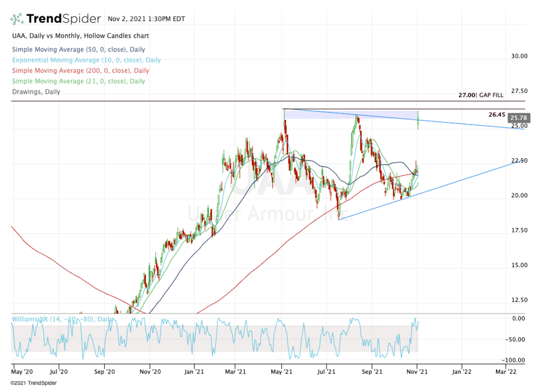Select the Simple Moving Average (50) legend entry

(x=78, y=50)
